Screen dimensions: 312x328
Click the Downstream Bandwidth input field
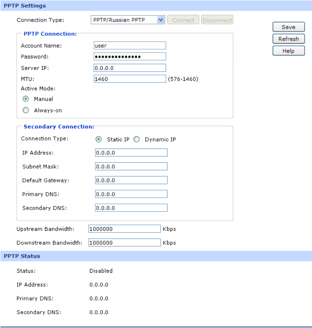(125, 243)
